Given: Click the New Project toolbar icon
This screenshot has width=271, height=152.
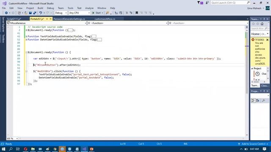Looking at the screenshot, I should coord(19,13).
